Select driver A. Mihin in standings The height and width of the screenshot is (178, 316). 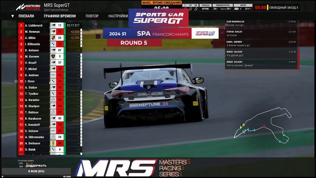pos(30,38)
